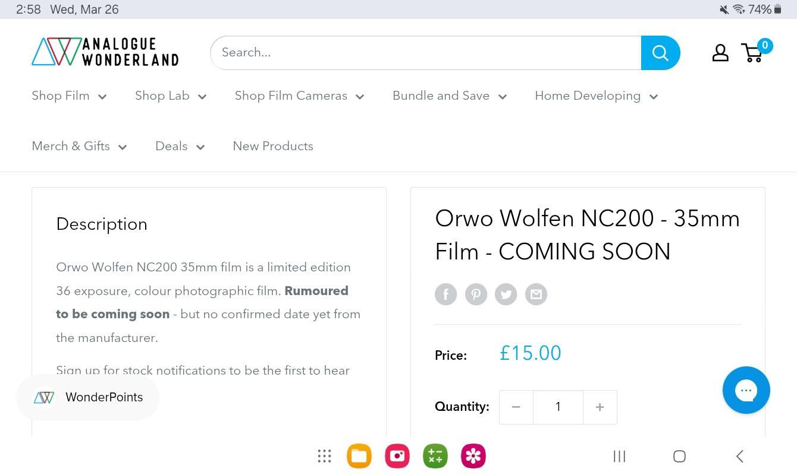Image resolution: width=797 pixels, height=475 pixels.
Task: Click the quantity number field
Action: click(558, 407)
